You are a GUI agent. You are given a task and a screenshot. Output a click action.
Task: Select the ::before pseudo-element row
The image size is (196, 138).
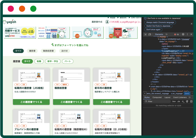coord(164,44)
